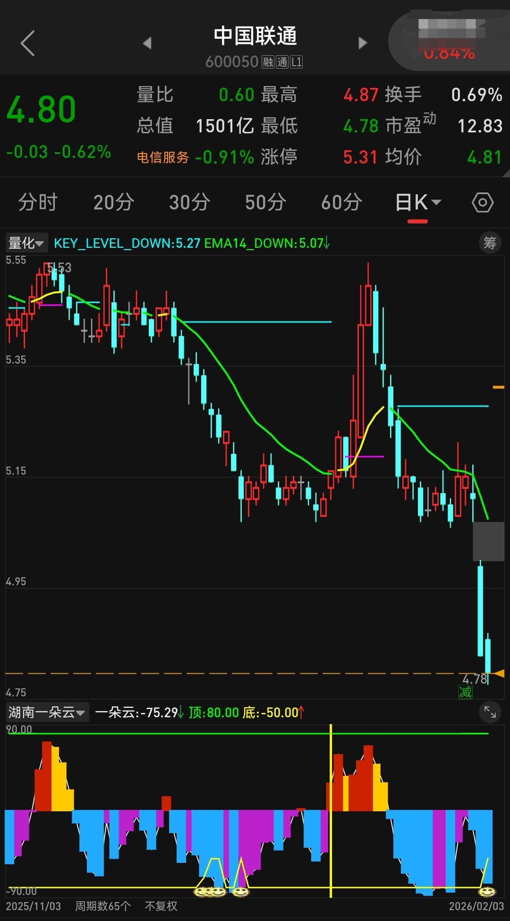The image size is (510, 921).
Task: Tap the 总值 1501亿 value
Action: pos(224,126)
